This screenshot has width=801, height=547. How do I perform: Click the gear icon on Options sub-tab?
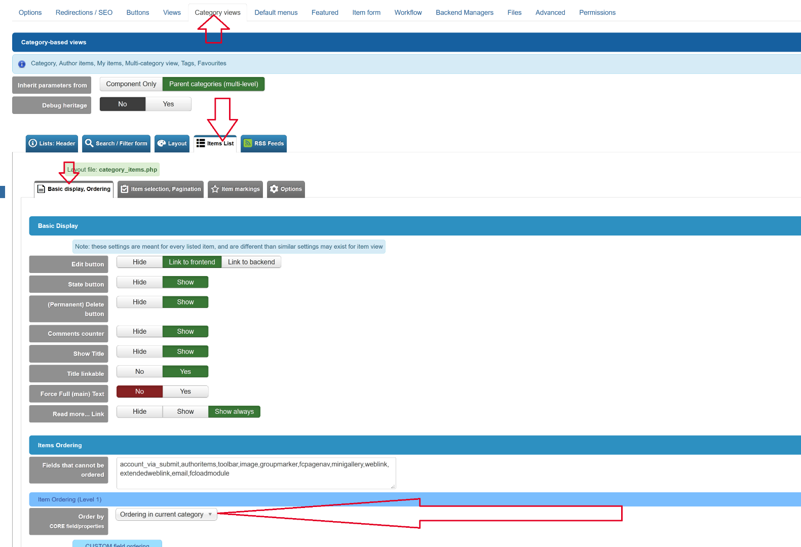274,189
